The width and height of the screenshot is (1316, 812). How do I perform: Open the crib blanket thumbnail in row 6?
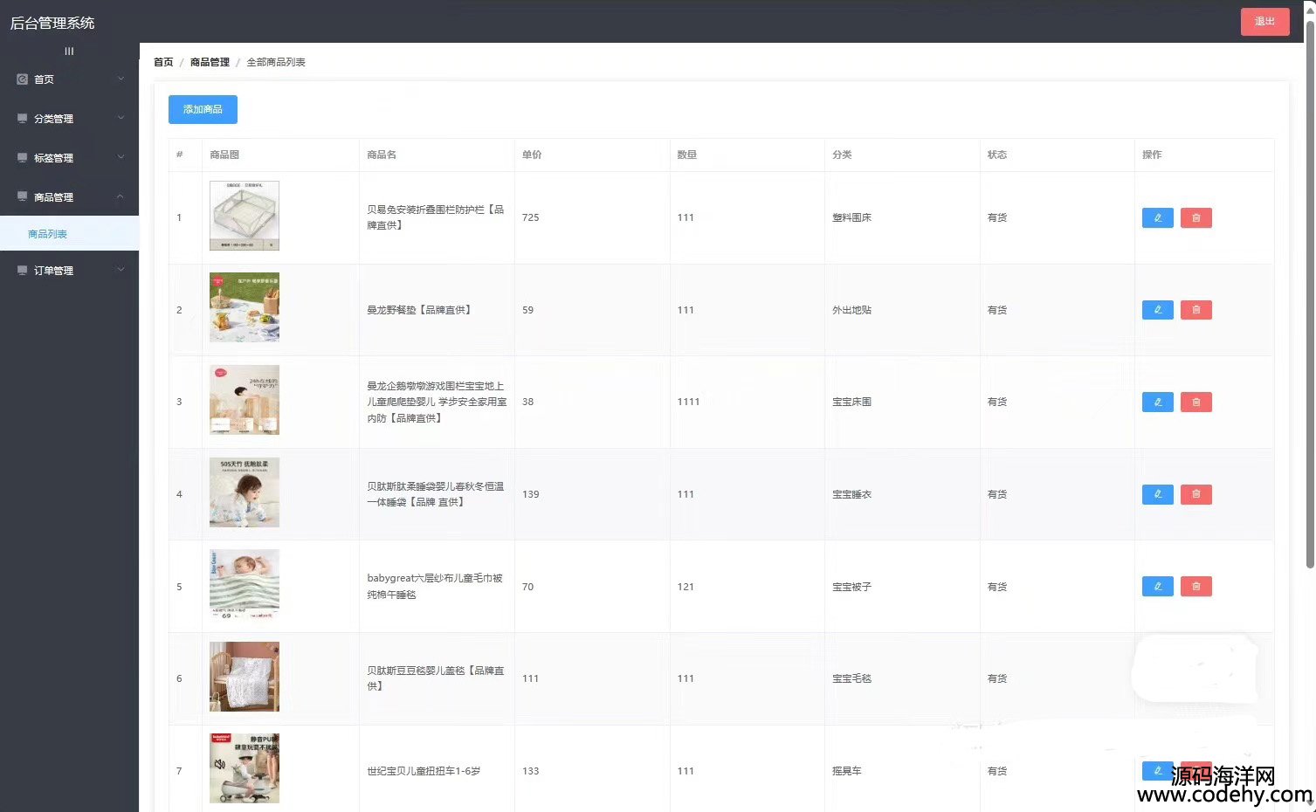(x=245, y=677)
